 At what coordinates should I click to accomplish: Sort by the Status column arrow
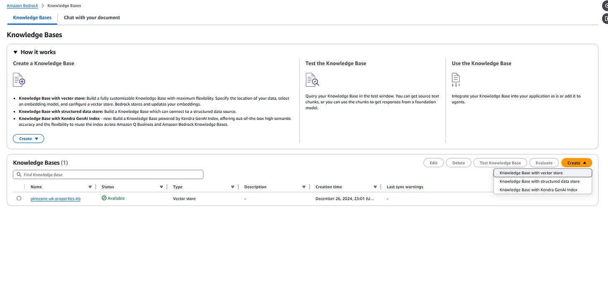pos(161,187)
